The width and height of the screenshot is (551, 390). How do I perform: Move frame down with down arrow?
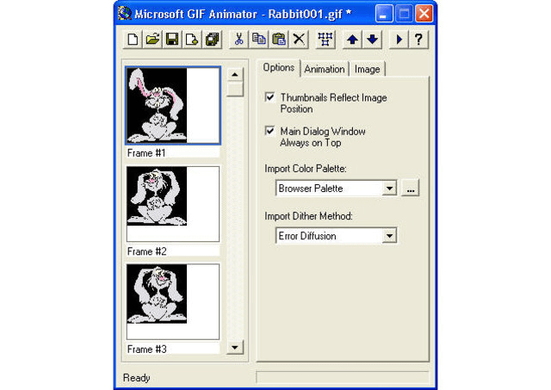(373, 39)
